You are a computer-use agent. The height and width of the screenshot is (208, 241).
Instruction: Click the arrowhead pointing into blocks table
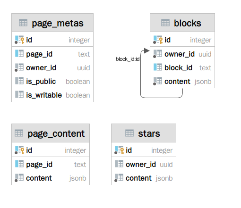point(146,50)
